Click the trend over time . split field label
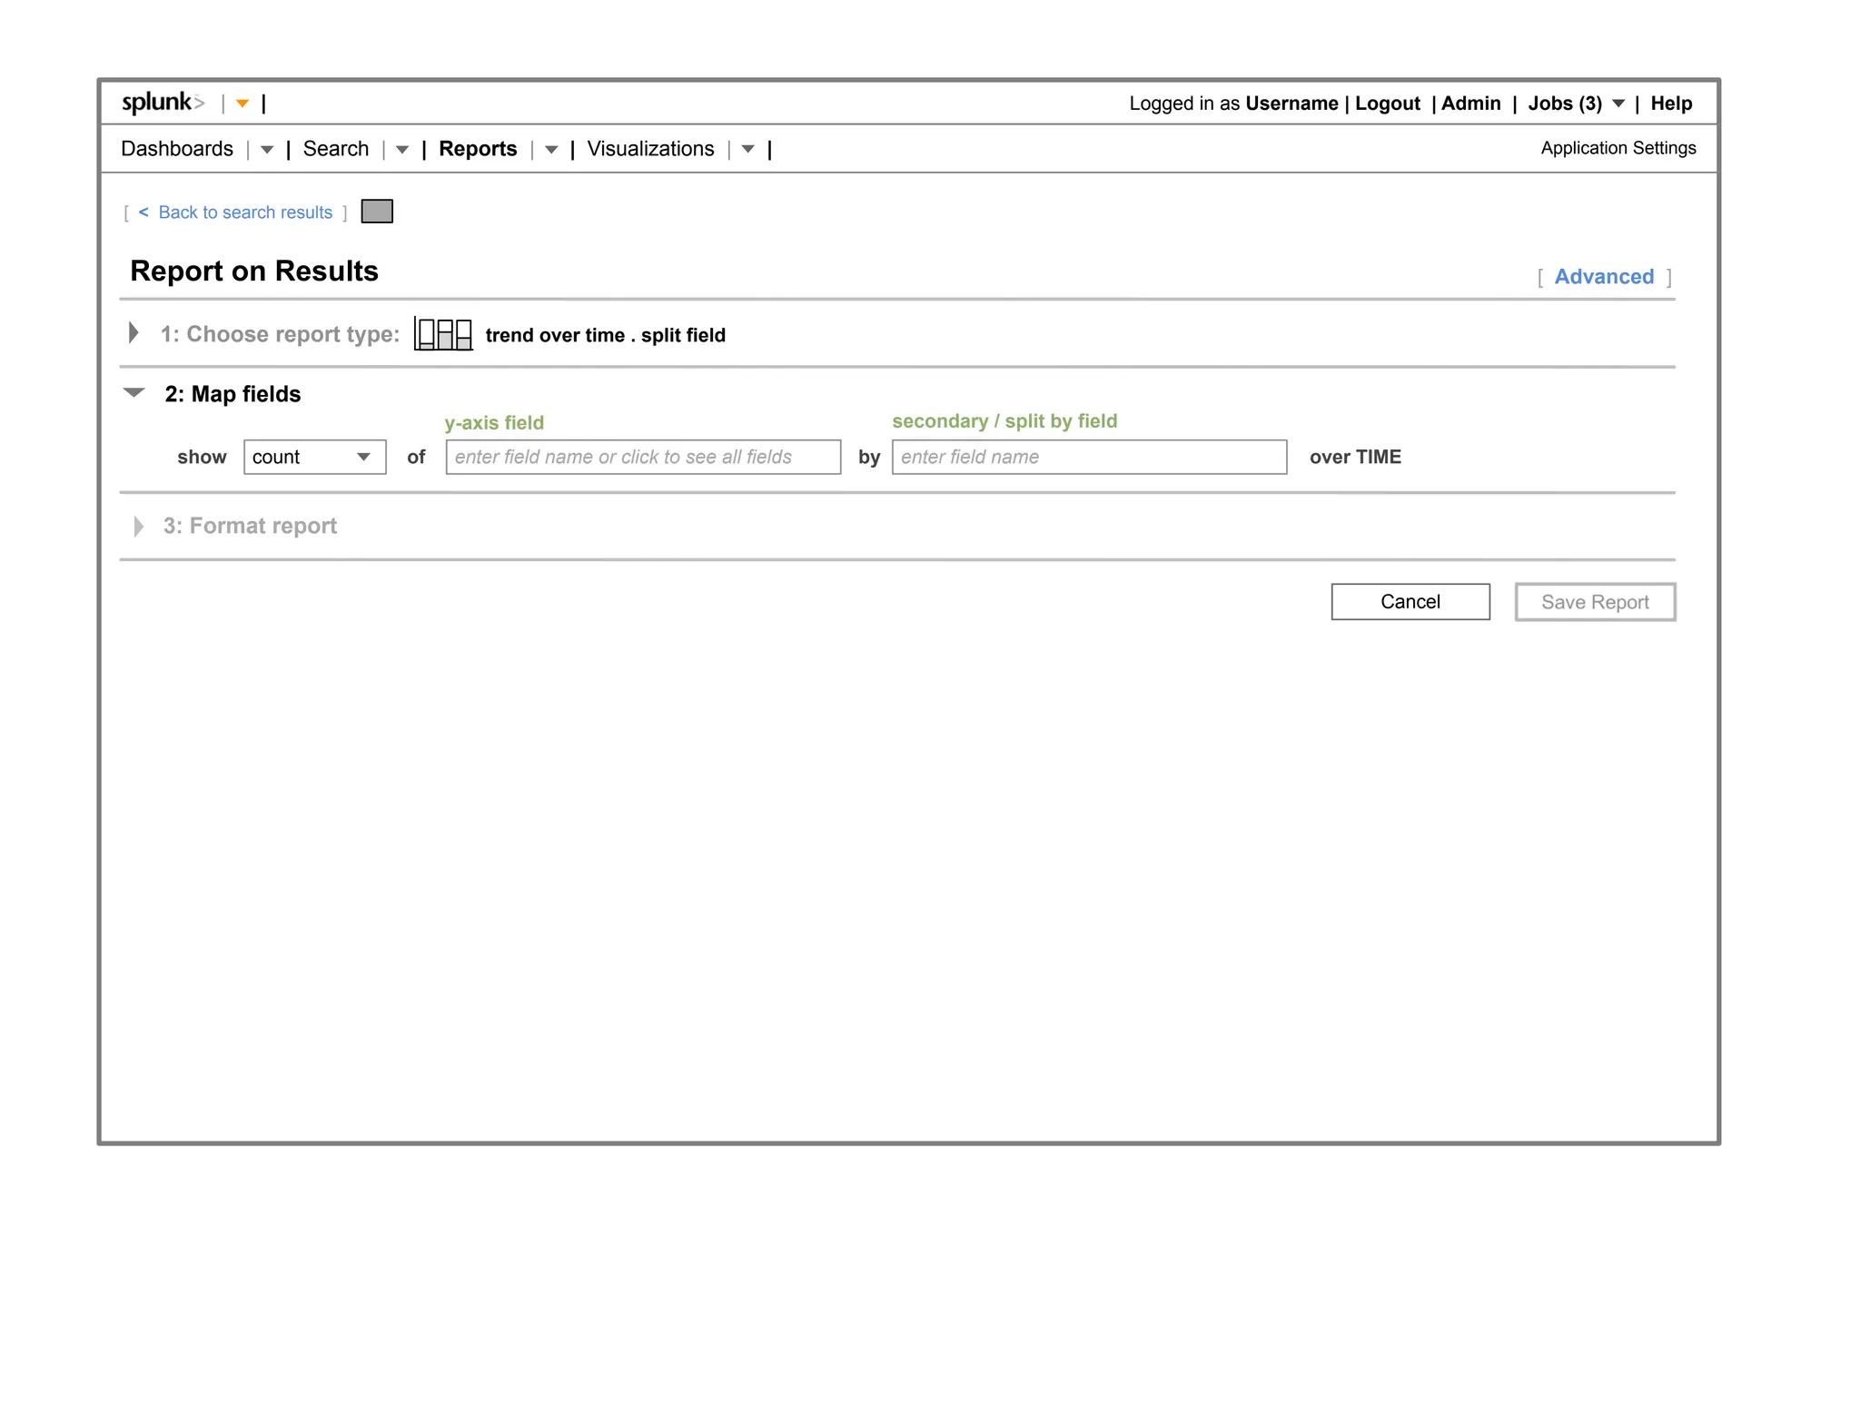 click(606, 335)
